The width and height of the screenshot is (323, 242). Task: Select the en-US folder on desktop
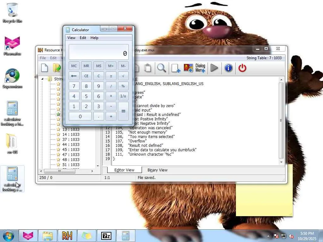pos(12,144)
